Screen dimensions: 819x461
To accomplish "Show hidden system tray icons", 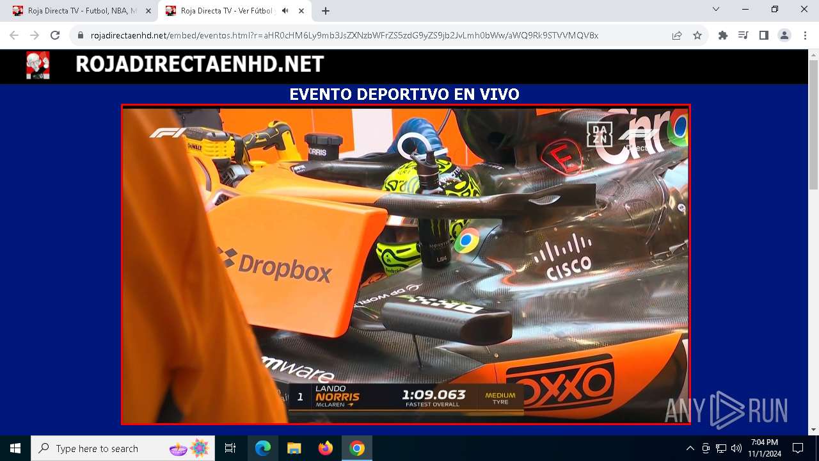I will tap(690, 448).
